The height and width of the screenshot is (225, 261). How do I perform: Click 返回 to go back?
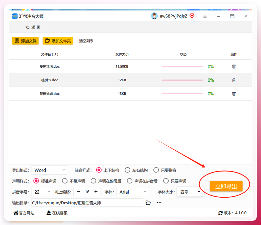coord(33,27)
